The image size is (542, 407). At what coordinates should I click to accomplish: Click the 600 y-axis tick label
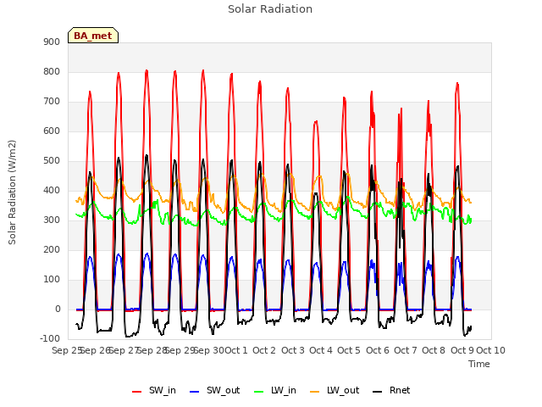[x=52, y=131]
